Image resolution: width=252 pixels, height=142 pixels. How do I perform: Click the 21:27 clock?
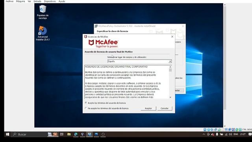pos(243,134)
